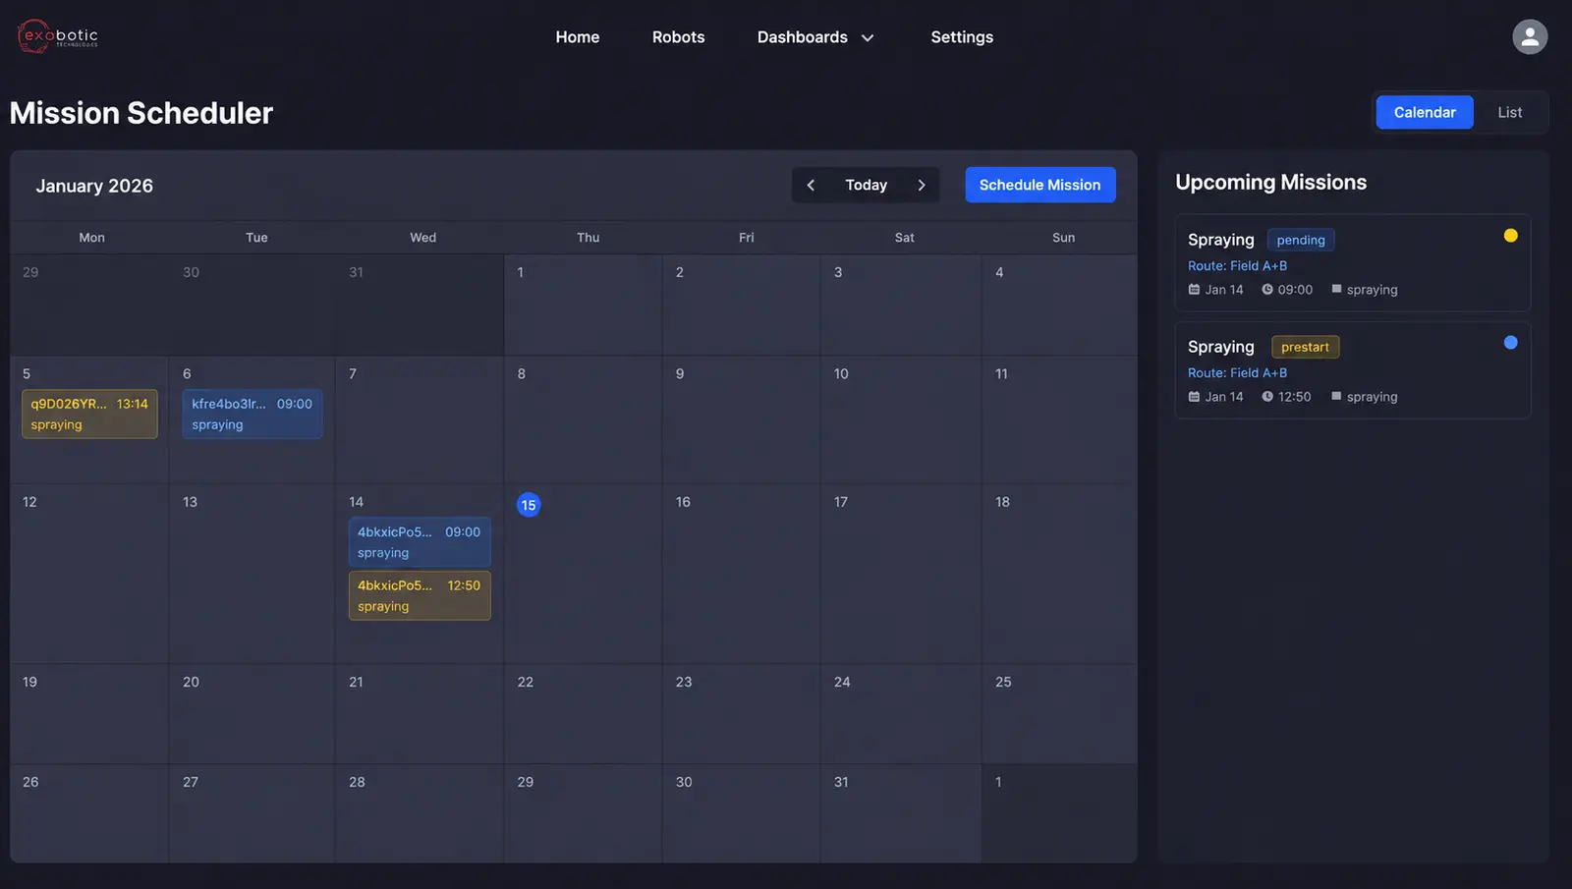
Task: Click the calendar icon beside Jan 14 in the prestart mission
Action: point(1194,397)
